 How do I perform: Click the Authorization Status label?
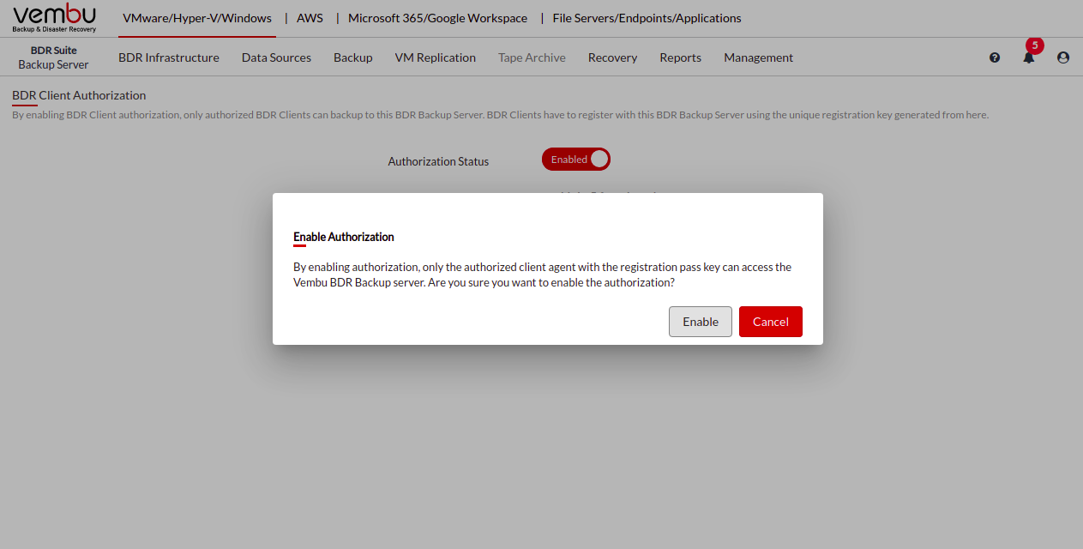(438, 161)
